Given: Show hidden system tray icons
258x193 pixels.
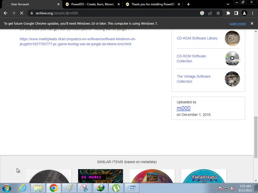Looking at the screenshot, I should coord(214,188).
